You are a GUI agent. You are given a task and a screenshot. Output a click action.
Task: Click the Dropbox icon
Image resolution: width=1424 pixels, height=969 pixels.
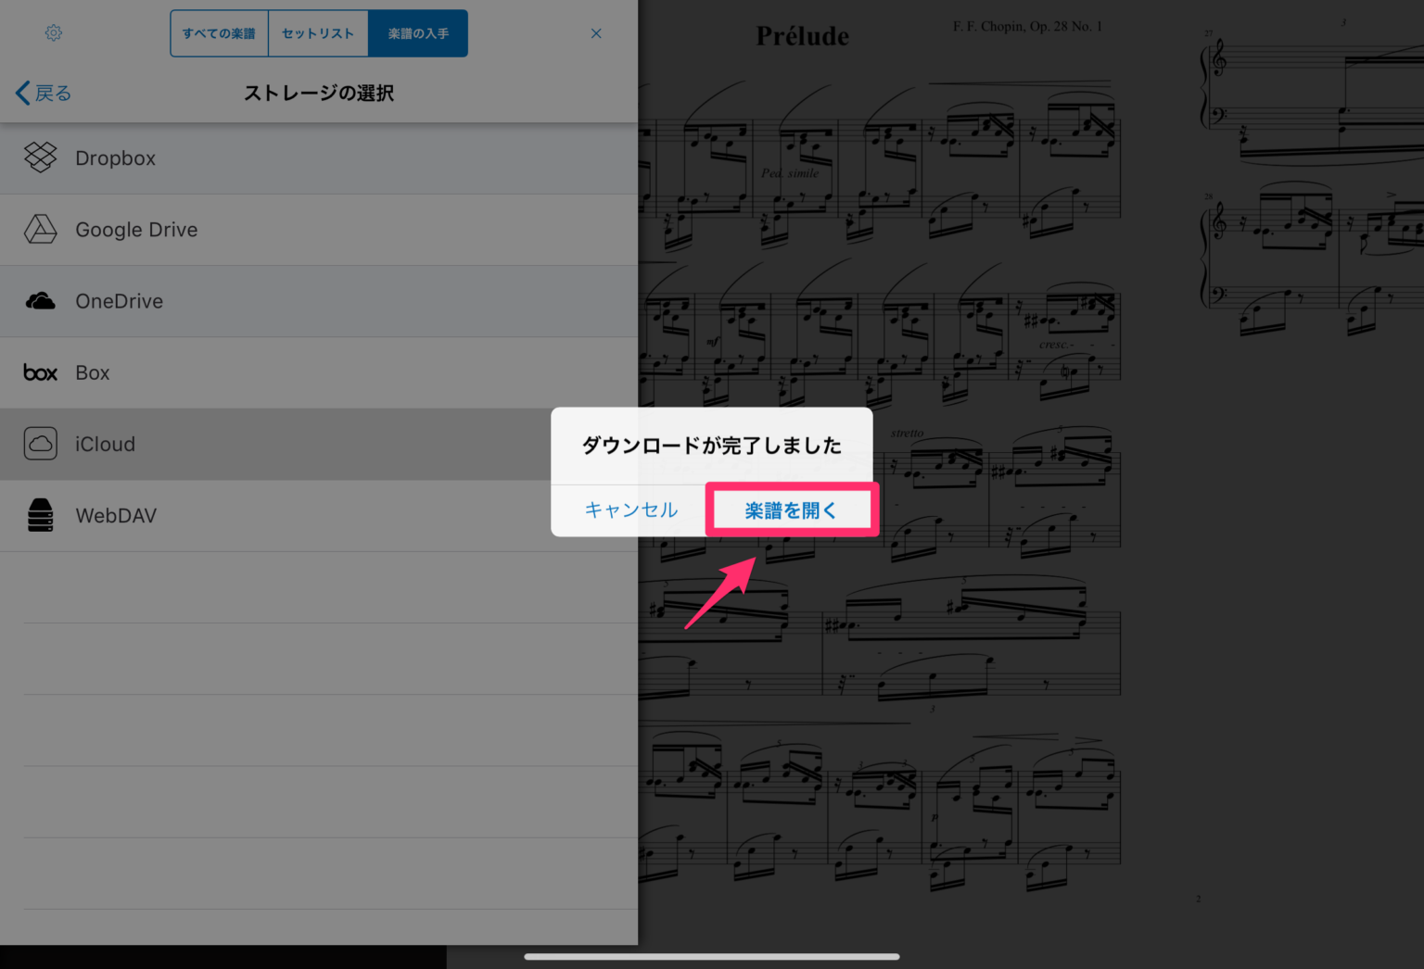click(x=40, y=157)
